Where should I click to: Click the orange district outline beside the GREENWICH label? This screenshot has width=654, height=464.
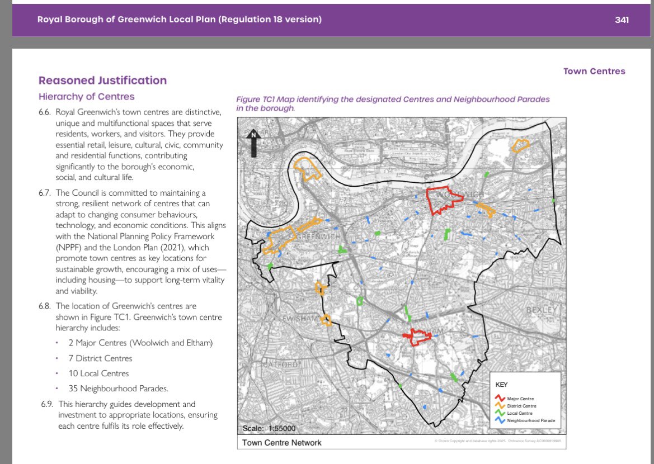click(279, 240)
